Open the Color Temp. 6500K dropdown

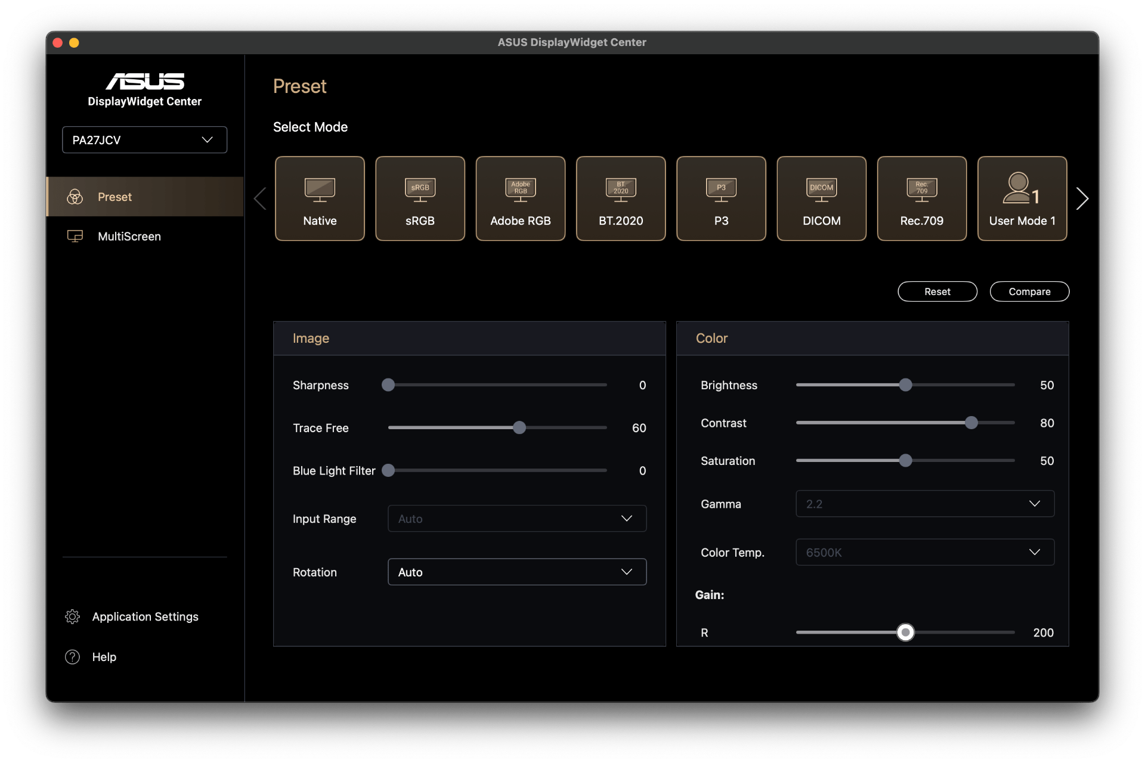924,553
